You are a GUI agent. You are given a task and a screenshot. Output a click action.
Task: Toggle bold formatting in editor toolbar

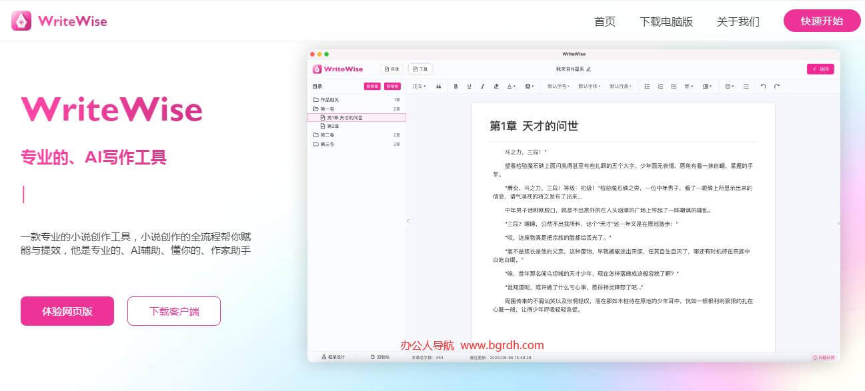coord(456,86)
